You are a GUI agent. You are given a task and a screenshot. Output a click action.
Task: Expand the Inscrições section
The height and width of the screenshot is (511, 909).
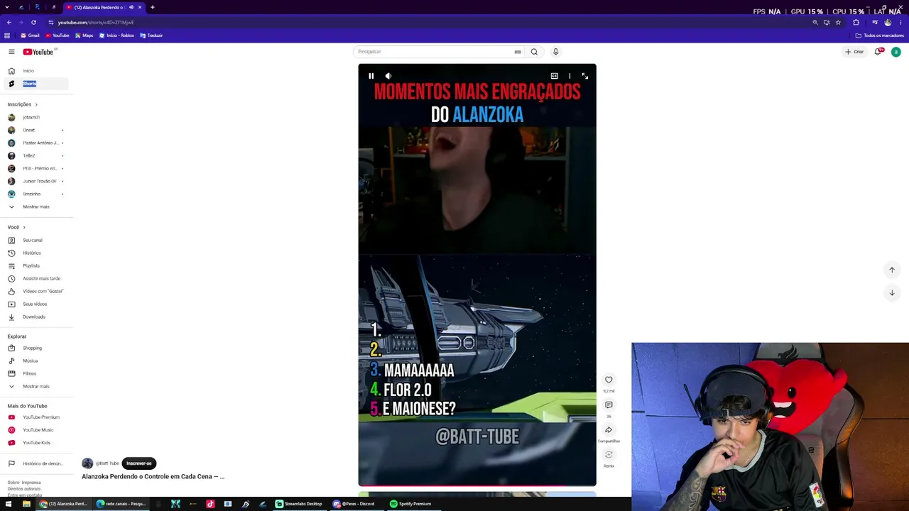(23, 104)
